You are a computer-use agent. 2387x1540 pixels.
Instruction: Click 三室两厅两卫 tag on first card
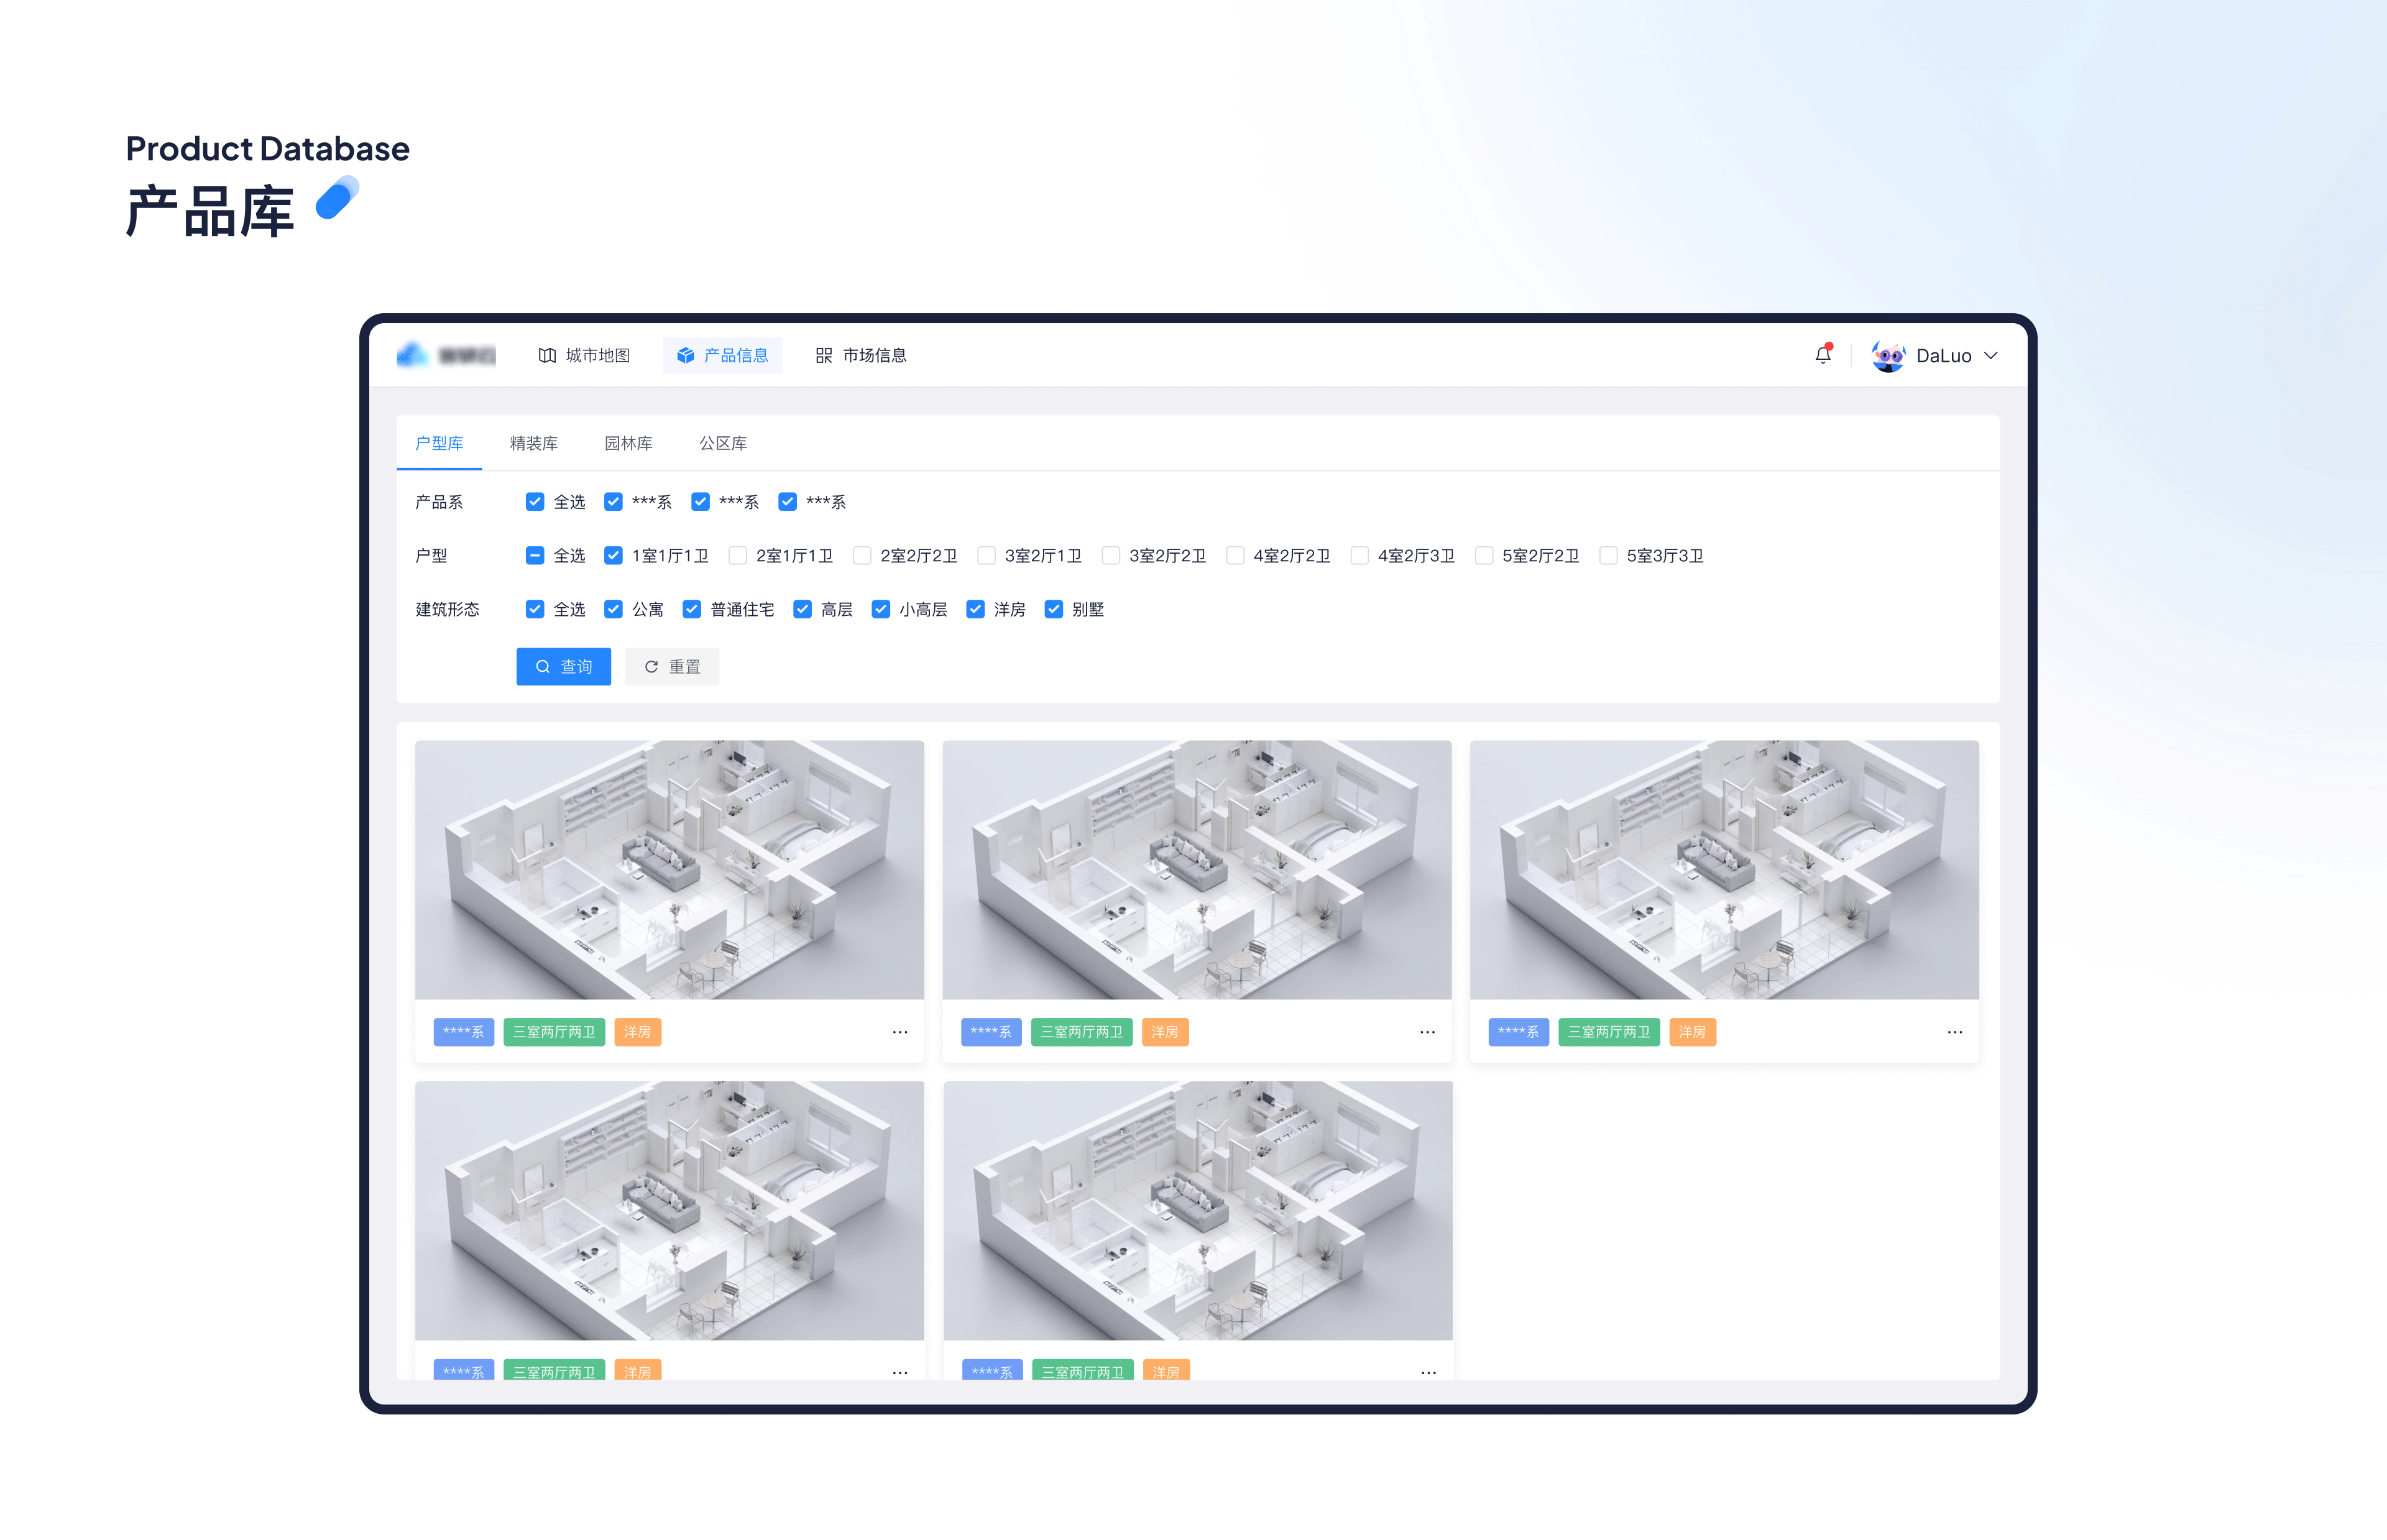pyautogui.click(x=554, y=1032)
